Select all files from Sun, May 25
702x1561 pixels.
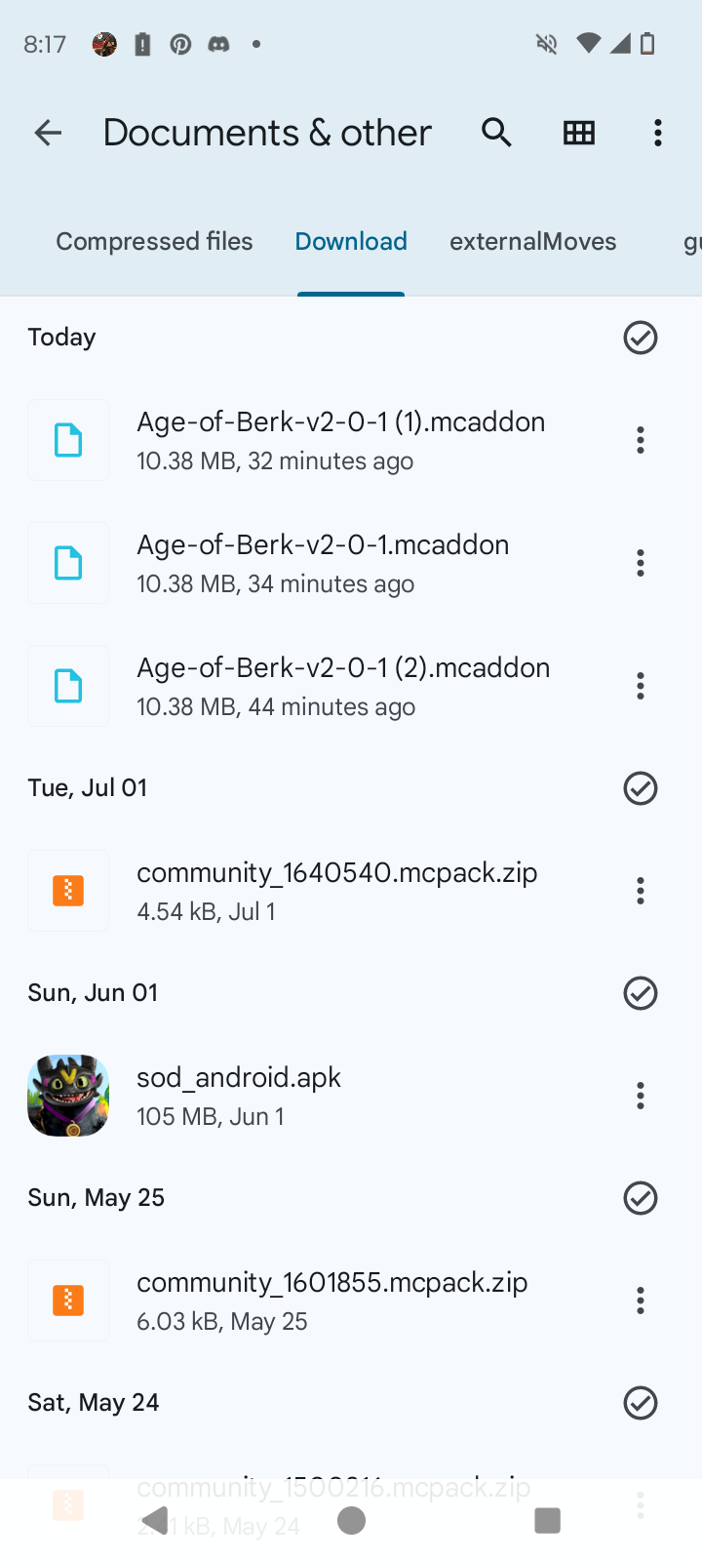point(641,1198)
